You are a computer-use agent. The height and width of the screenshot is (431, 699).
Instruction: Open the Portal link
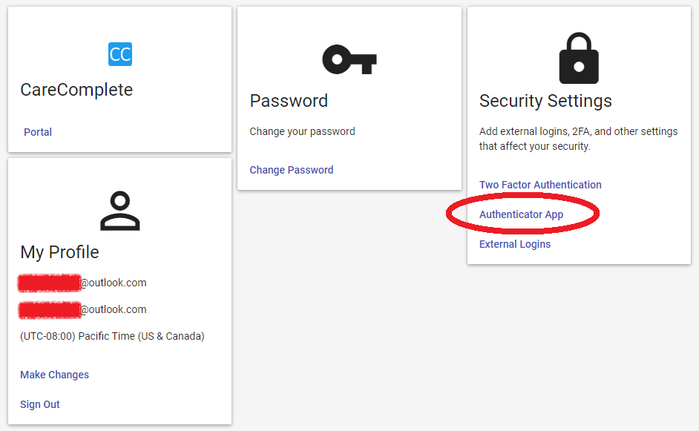[38, 131]
